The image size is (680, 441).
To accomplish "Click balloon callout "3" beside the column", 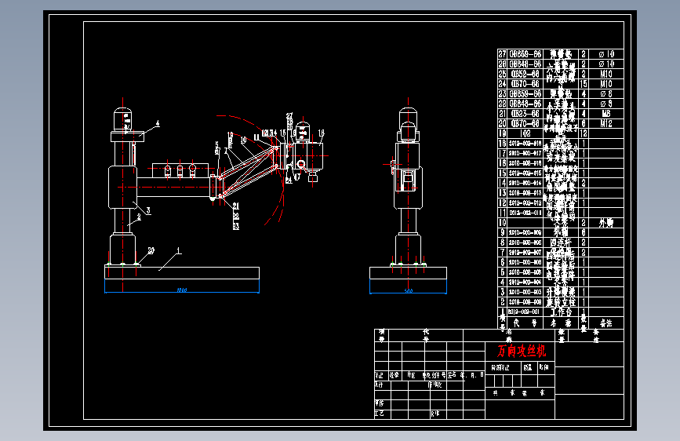I will (148, 211).
